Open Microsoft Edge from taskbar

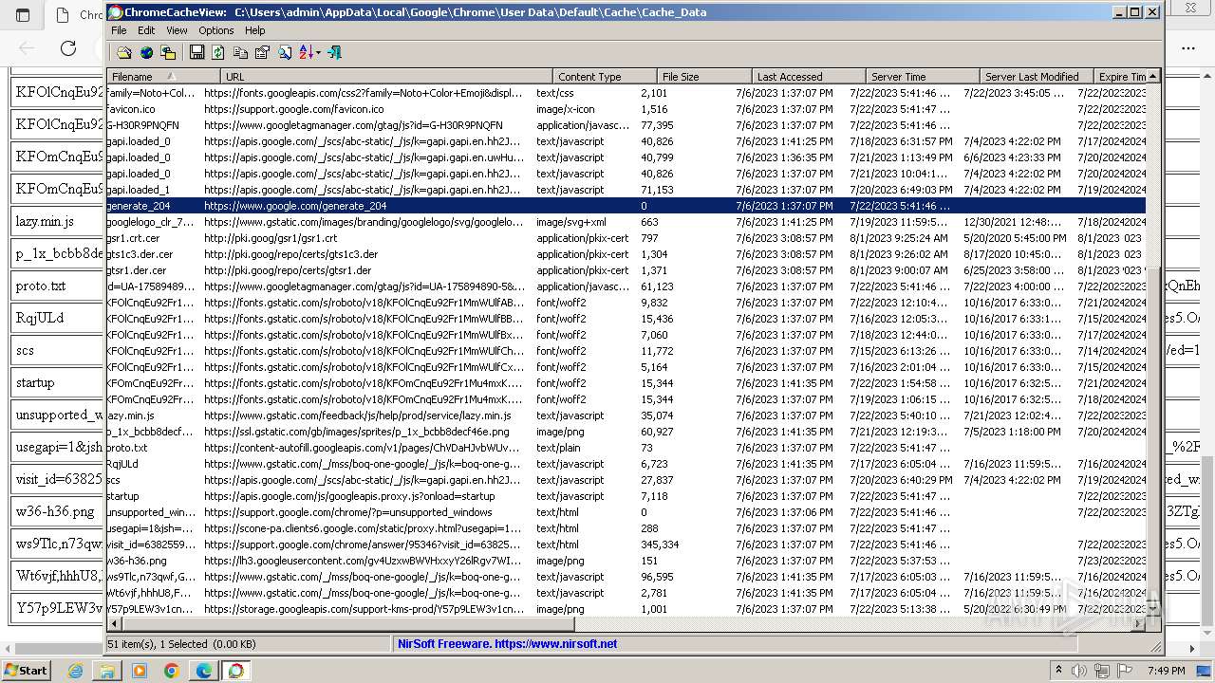click(203, 671)
